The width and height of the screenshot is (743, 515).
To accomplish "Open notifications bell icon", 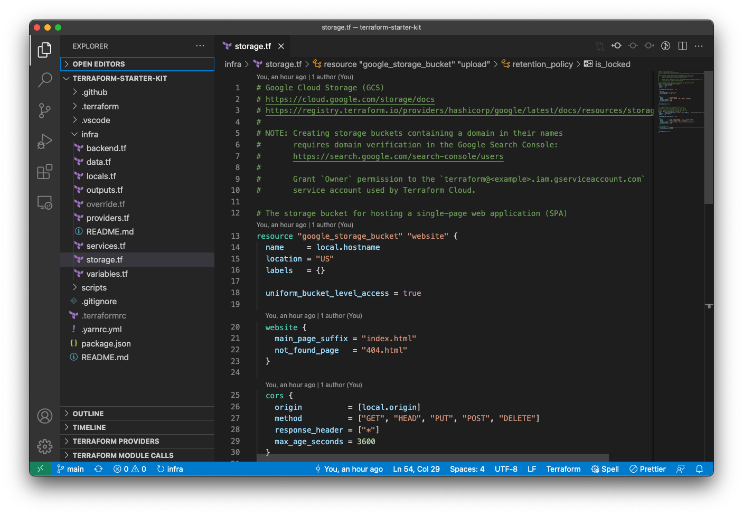I will coord(699,469).
